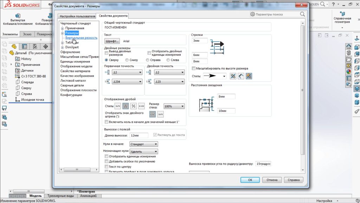This screenshot has height=203, width=360.
Task: Select the stacked fraction style icon
Action: (x=126, y=106)
